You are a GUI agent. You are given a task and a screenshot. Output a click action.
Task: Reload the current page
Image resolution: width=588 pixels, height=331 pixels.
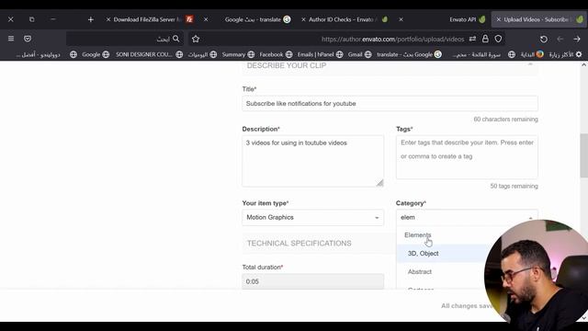point(543,39)
